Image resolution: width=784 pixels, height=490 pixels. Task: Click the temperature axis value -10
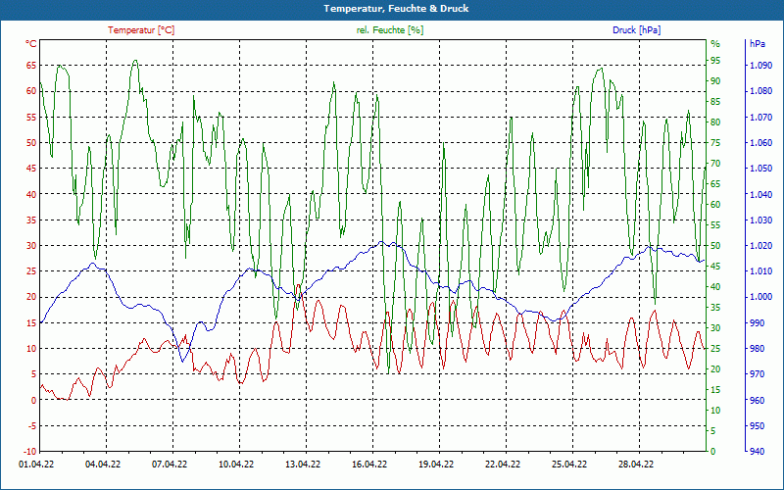[29, 452]
